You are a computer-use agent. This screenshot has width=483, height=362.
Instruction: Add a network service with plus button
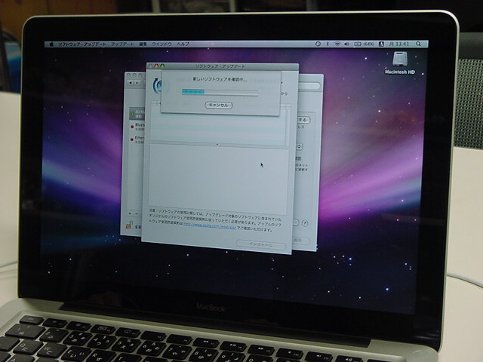click(129, 213)
